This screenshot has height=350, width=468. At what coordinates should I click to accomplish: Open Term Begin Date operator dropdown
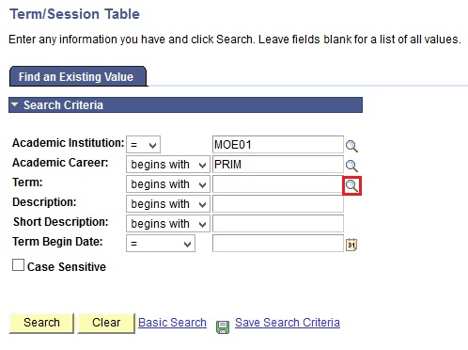click(161, 244)
